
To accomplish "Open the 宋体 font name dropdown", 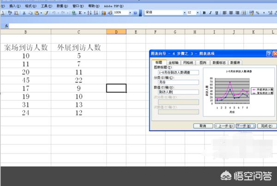I will [183, 13].
